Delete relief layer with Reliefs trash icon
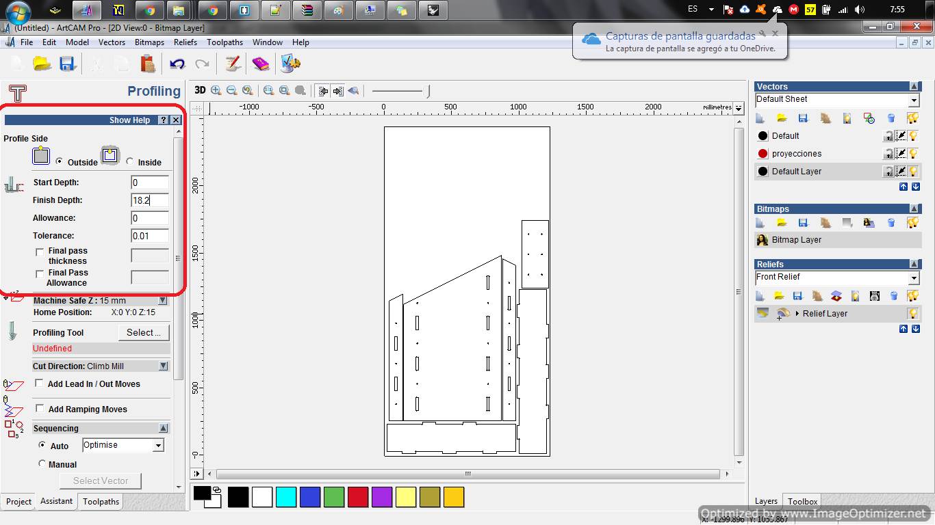The height and width of the screenshot is (525, 935). [894, 296]
